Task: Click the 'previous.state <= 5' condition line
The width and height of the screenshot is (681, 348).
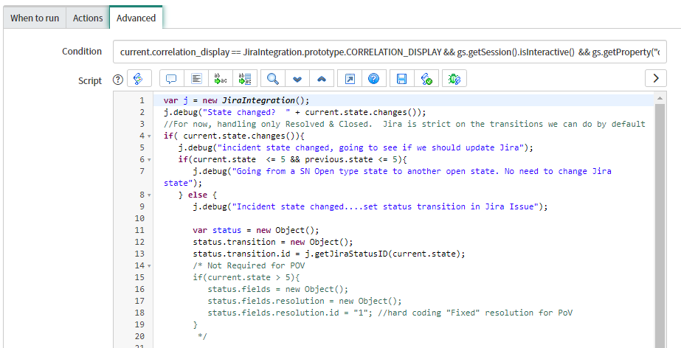Action: 292,159
